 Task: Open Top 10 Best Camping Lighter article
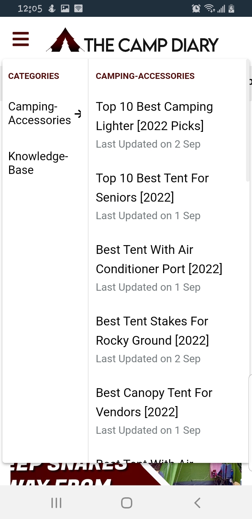click(154, 116)
